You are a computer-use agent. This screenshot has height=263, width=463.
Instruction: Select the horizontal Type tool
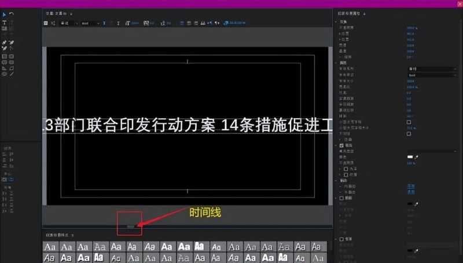[x=4, y=23]
